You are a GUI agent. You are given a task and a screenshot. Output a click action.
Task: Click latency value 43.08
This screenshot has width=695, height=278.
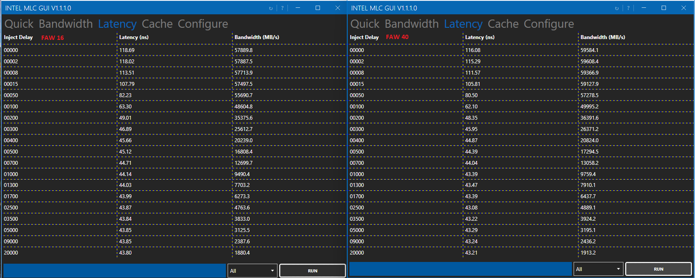click(x=471, y=208)
